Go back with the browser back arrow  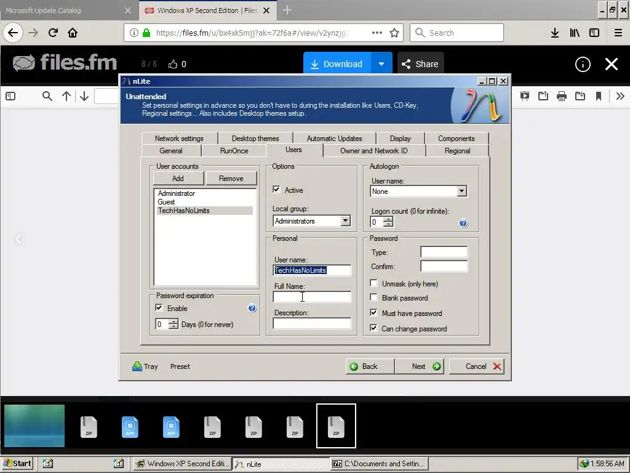coord(13,33)
